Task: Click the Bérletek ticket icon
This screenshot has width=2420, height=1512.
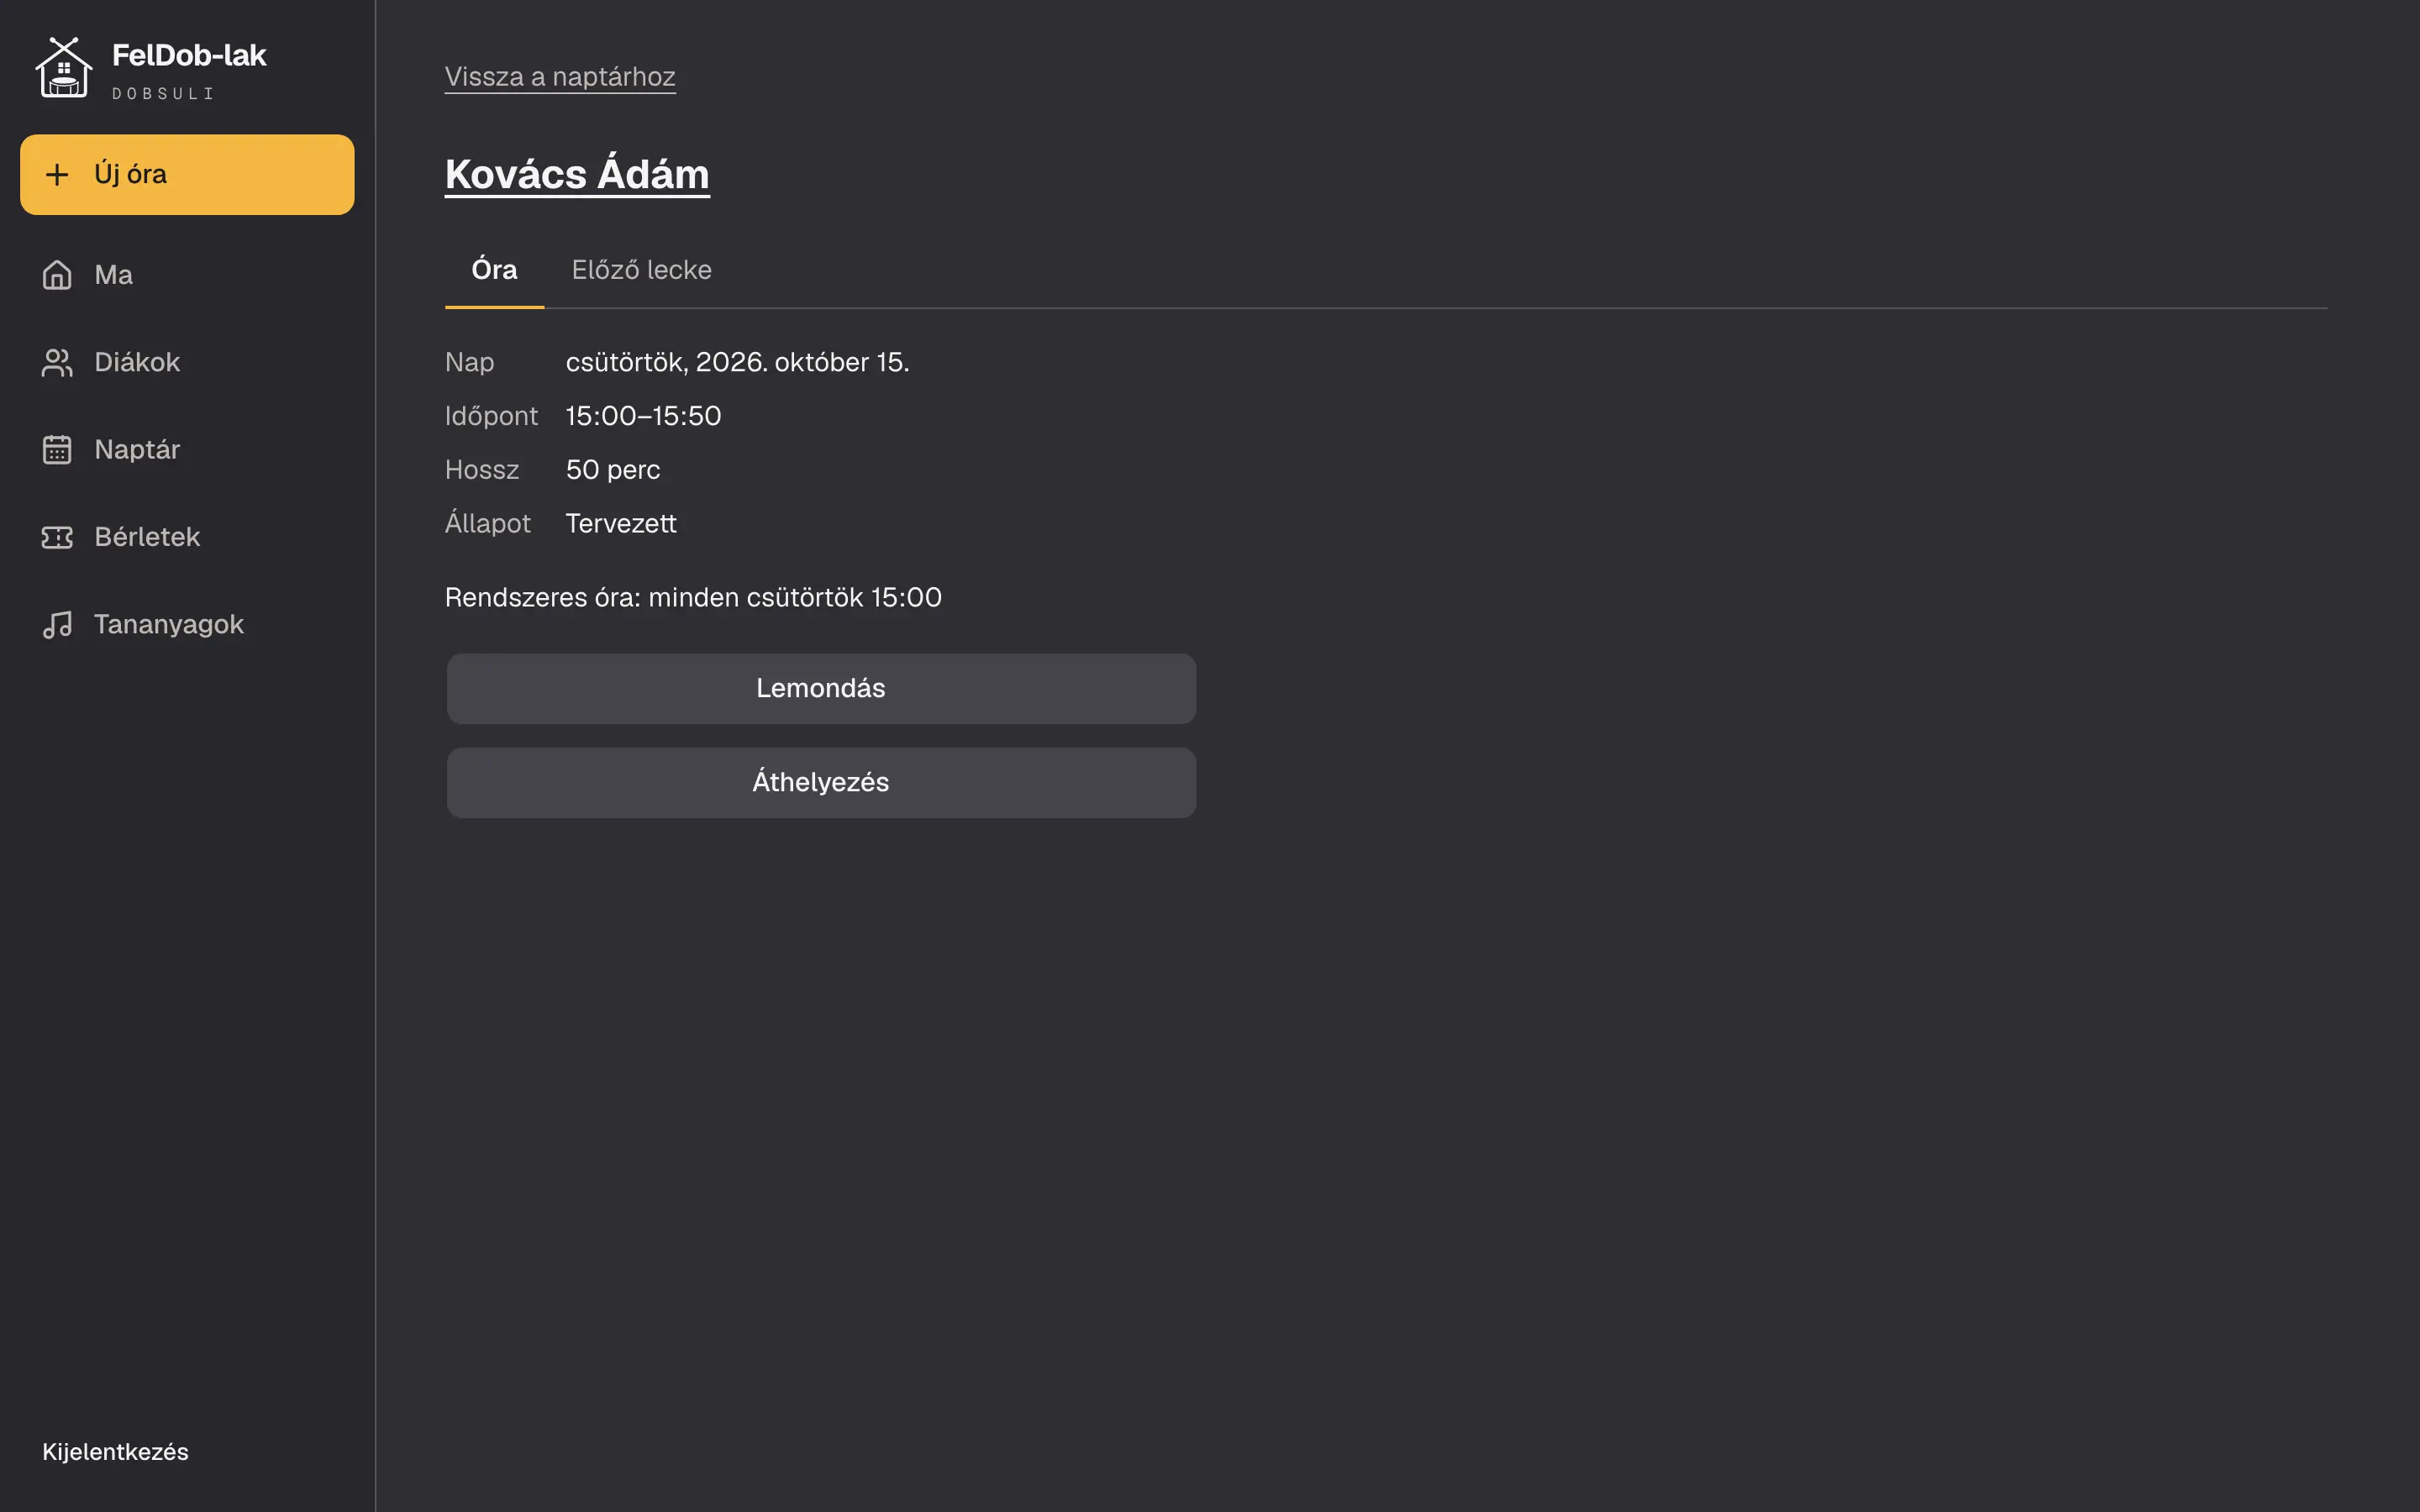Action: pyautogui.click(x=57, y=537)
